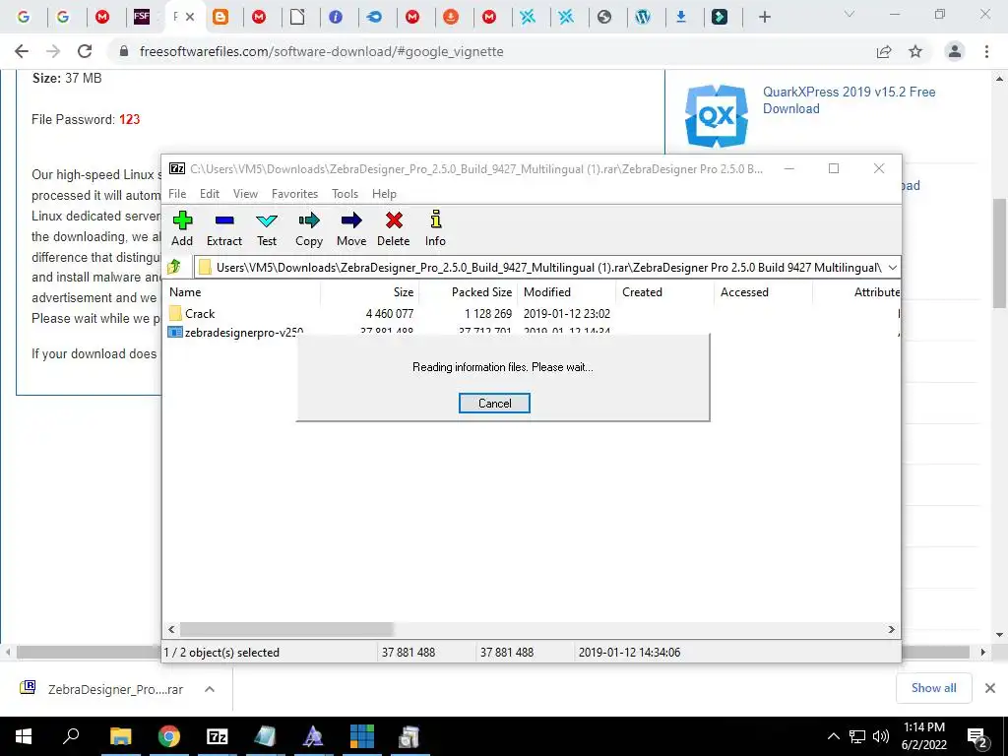Click Show all downloads button

click(933, 688)
